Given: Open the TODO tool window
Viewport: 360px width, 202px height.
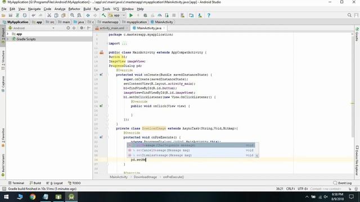Looking at the screenshot, I should point(74,183).
